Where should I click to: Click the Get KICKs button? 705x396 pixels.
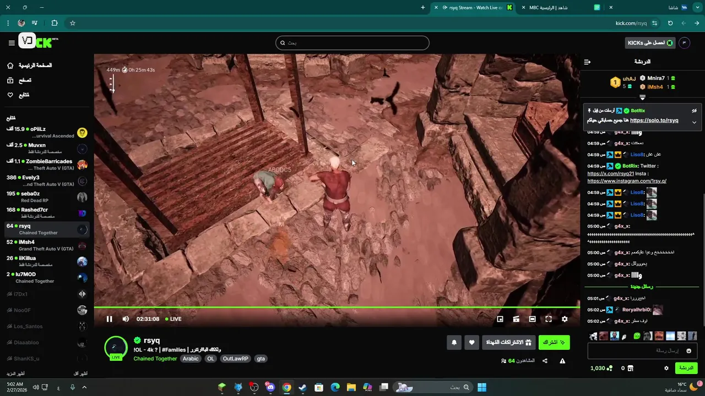650,43
